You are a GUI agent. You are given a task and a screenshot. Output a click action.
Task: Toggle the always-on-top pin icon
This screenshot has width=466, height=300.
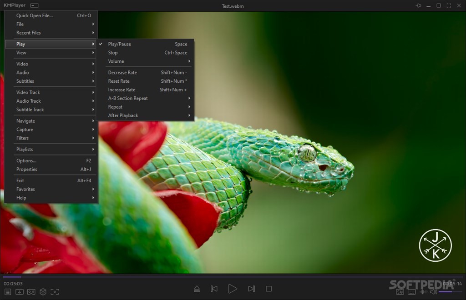coord(418,5)
